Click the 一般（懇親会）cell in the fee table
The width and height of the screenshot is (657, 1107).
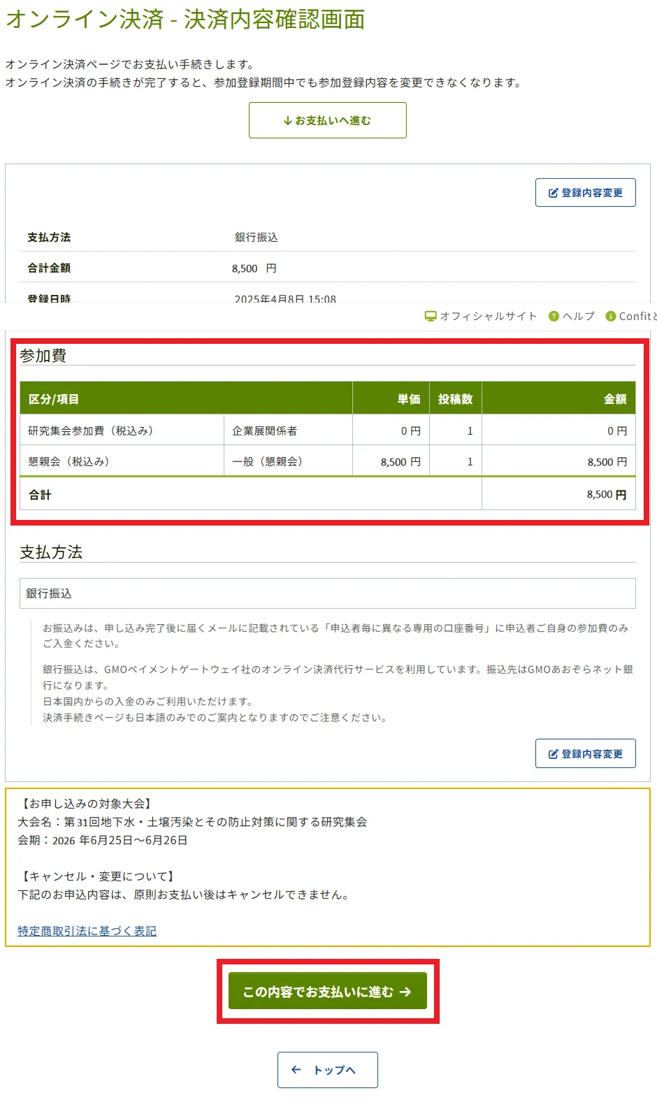click(268, 462)
